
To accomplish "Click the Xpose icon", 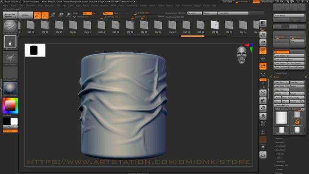I will 263,155.
